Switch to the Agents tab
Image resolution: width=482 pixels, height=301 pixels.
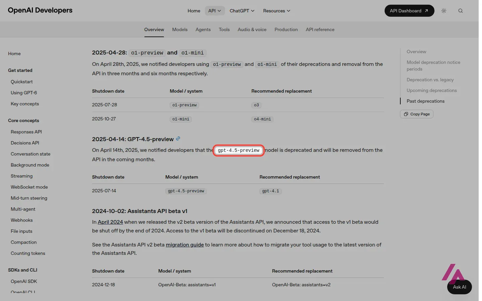(x=203, y=29)
